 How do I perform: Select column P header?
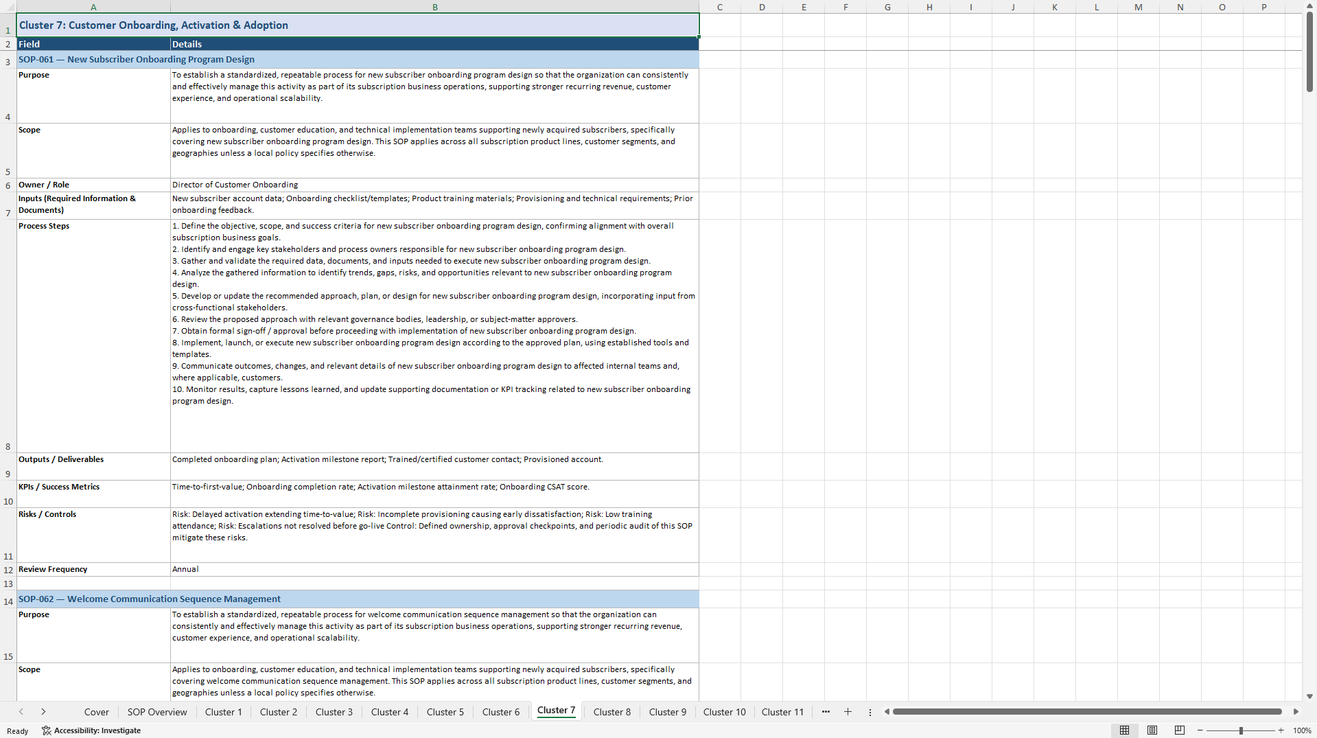pos(1264,7)
